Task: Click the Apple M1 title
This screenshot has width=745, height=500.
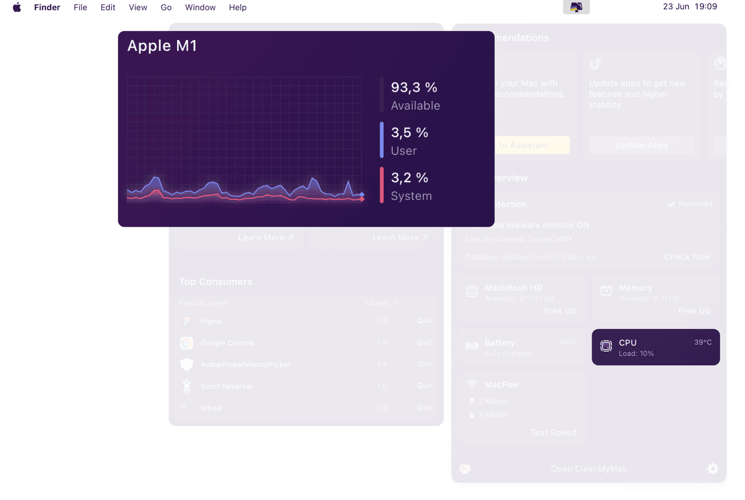Action: coord(162,46)
